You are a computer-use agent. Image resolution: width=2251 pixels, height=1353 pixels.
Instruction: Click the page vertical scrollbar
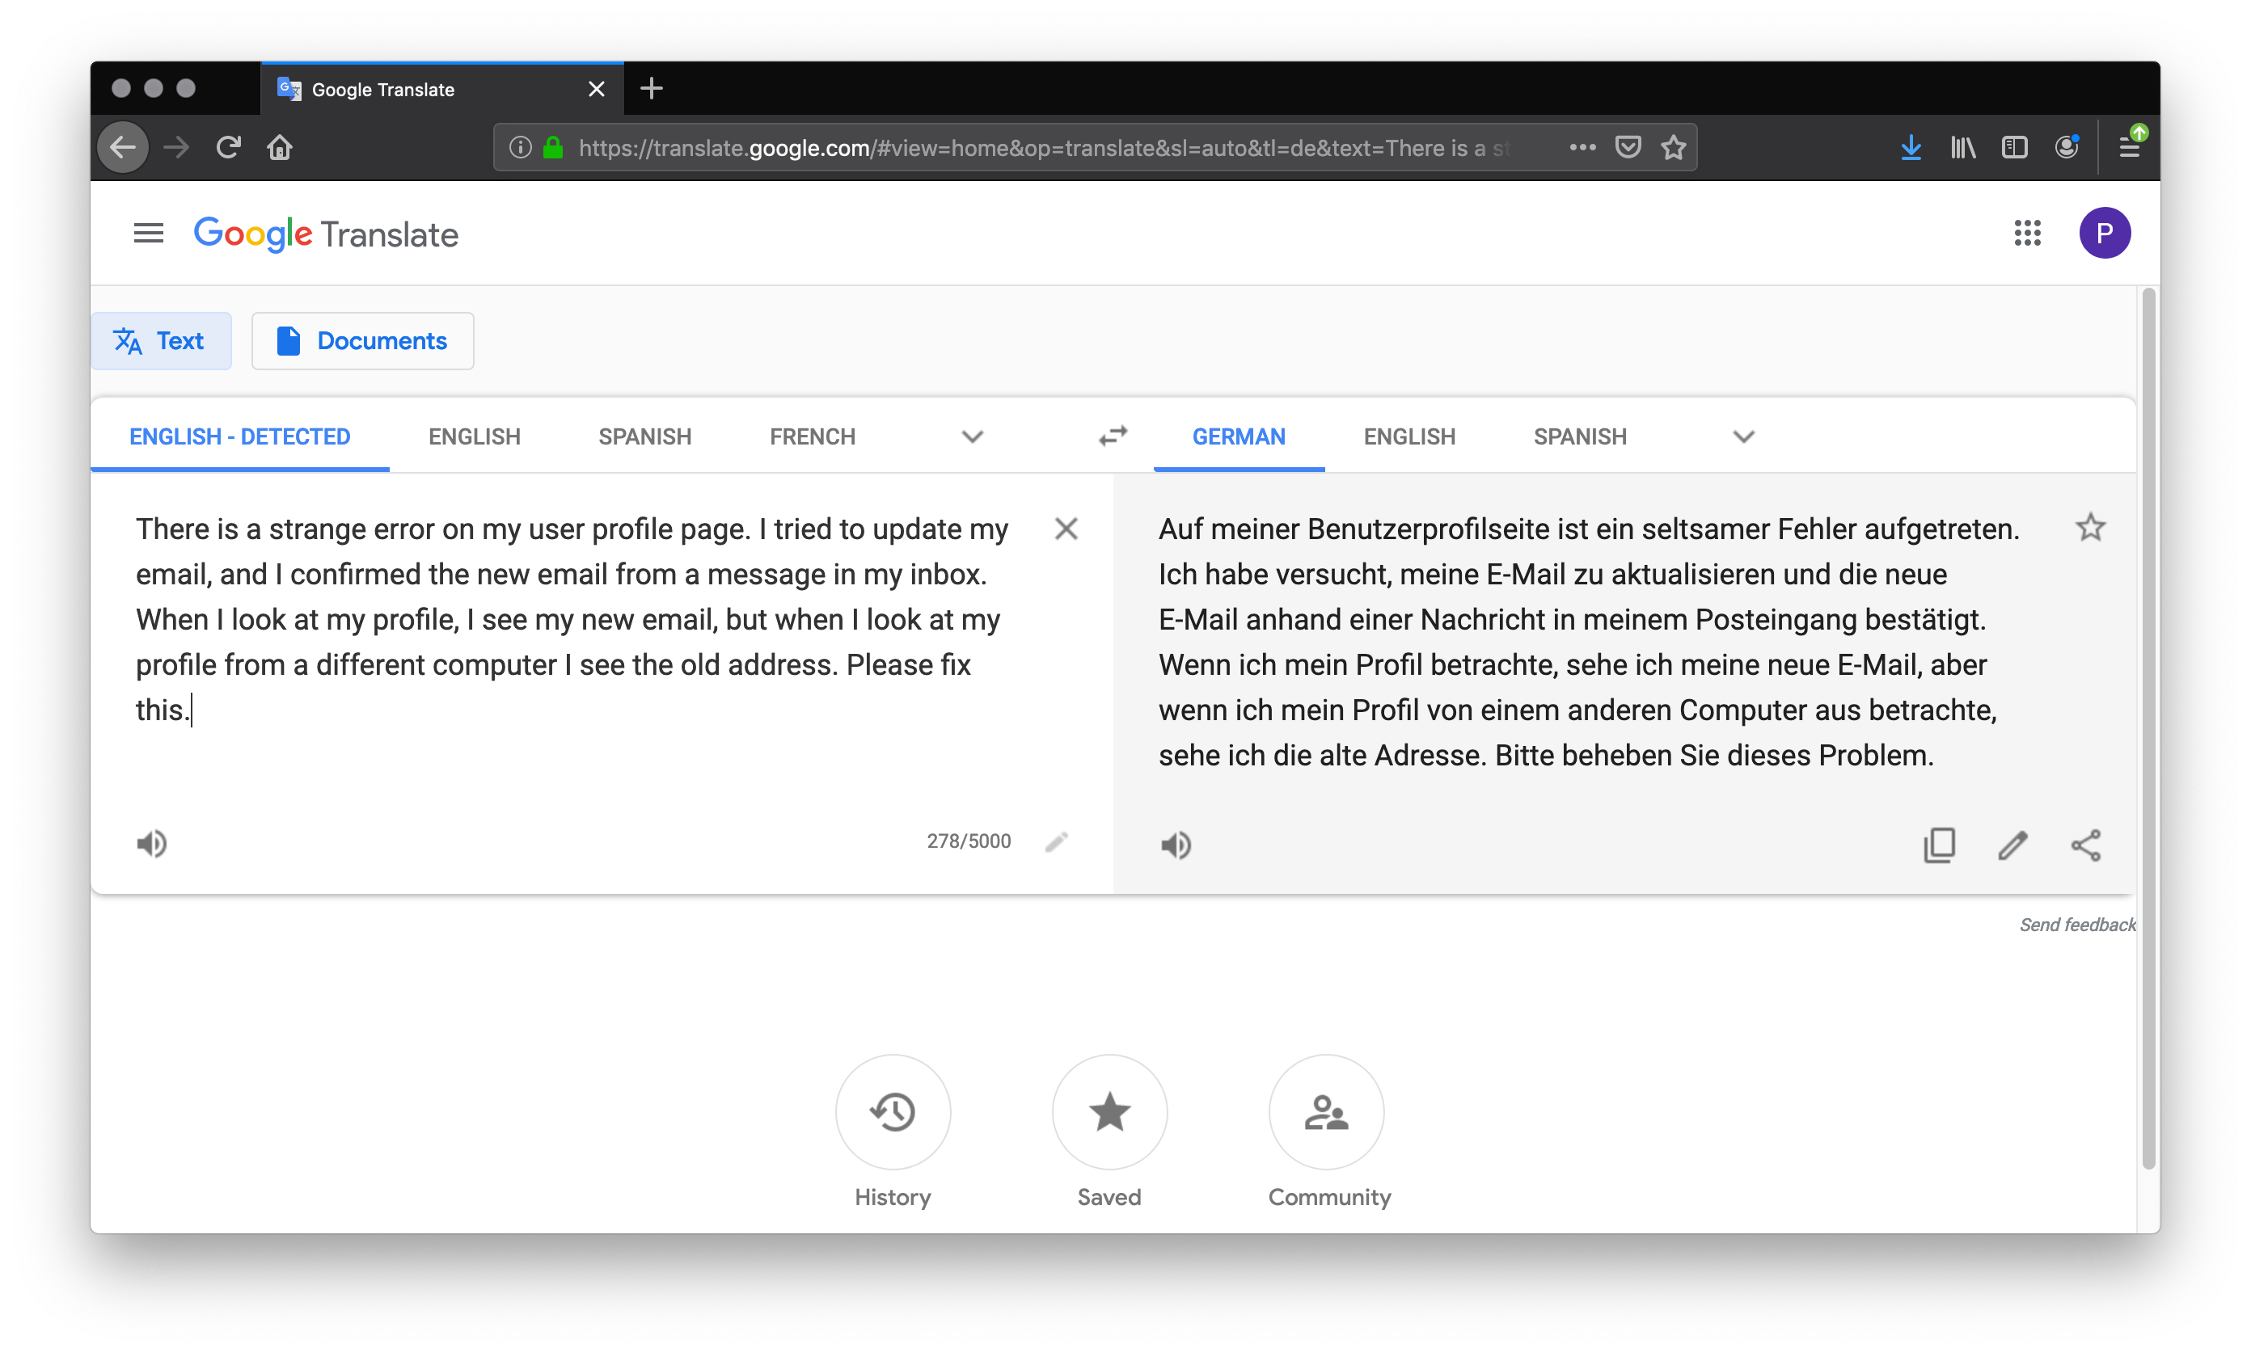2148,729
